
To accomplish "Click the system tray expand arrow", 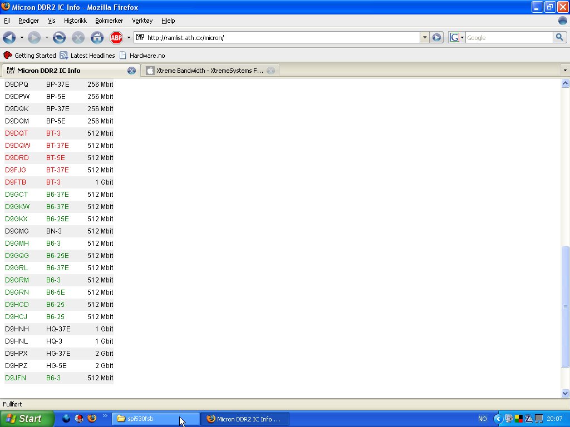I will [x=498, y=419].
